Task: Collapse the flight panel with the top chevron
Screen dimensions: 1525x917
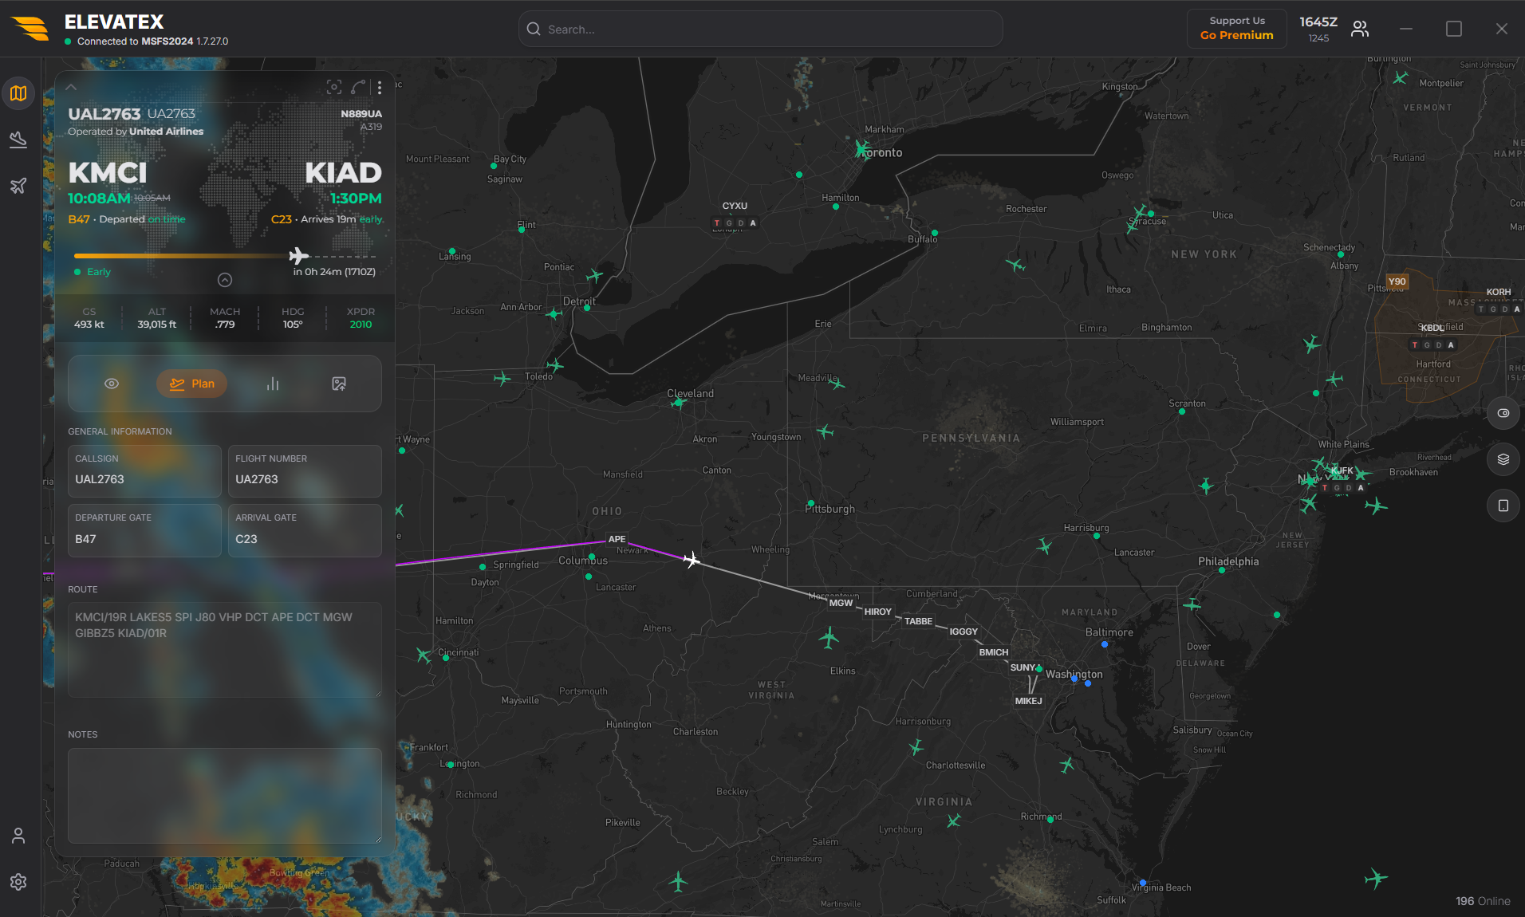Action: [71, 87]
